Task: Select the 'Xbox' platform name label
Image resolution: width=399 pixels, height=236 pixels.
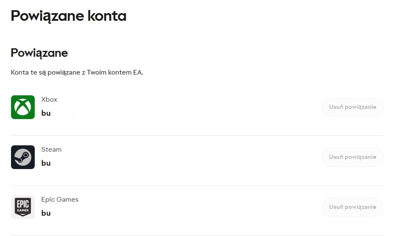Action: point(49,100)
